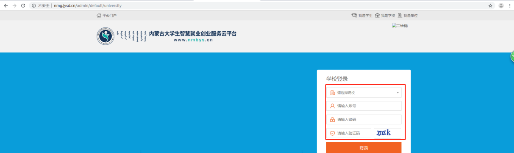514x153 pixels.
Task: Click the dropdown arrow in school selector
Action: pyautogui.click(x=397, y=93)
